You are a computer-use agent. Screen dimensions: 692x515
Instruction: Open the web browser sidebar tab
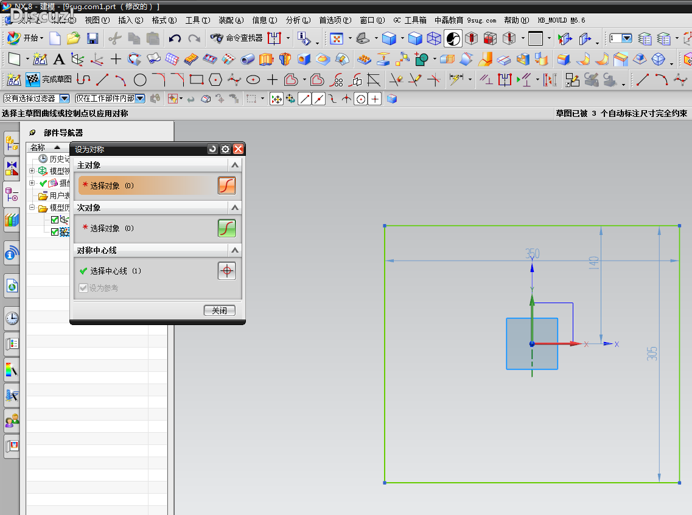click(x=12, y=286)
